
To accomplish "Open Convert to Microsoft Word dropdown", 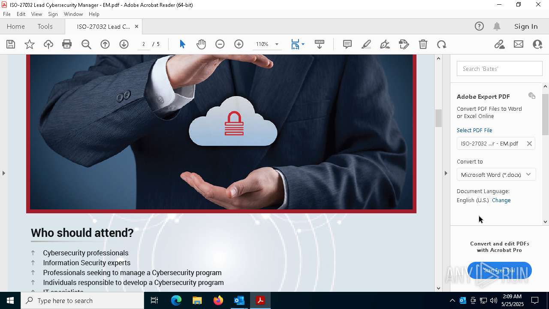I will 496,175.
